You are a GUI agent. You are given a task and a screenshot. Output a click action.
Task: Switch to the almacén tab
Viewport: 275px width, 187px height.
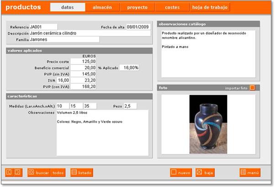coord(102,7)
